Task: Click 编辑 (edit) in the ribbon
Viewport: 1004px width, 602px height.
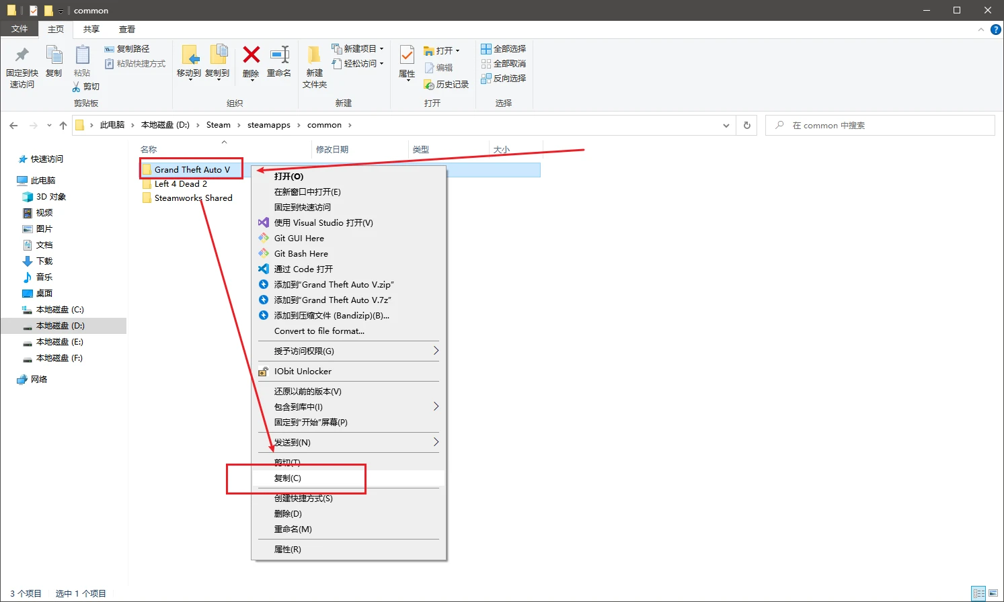Action: (438, 68)
